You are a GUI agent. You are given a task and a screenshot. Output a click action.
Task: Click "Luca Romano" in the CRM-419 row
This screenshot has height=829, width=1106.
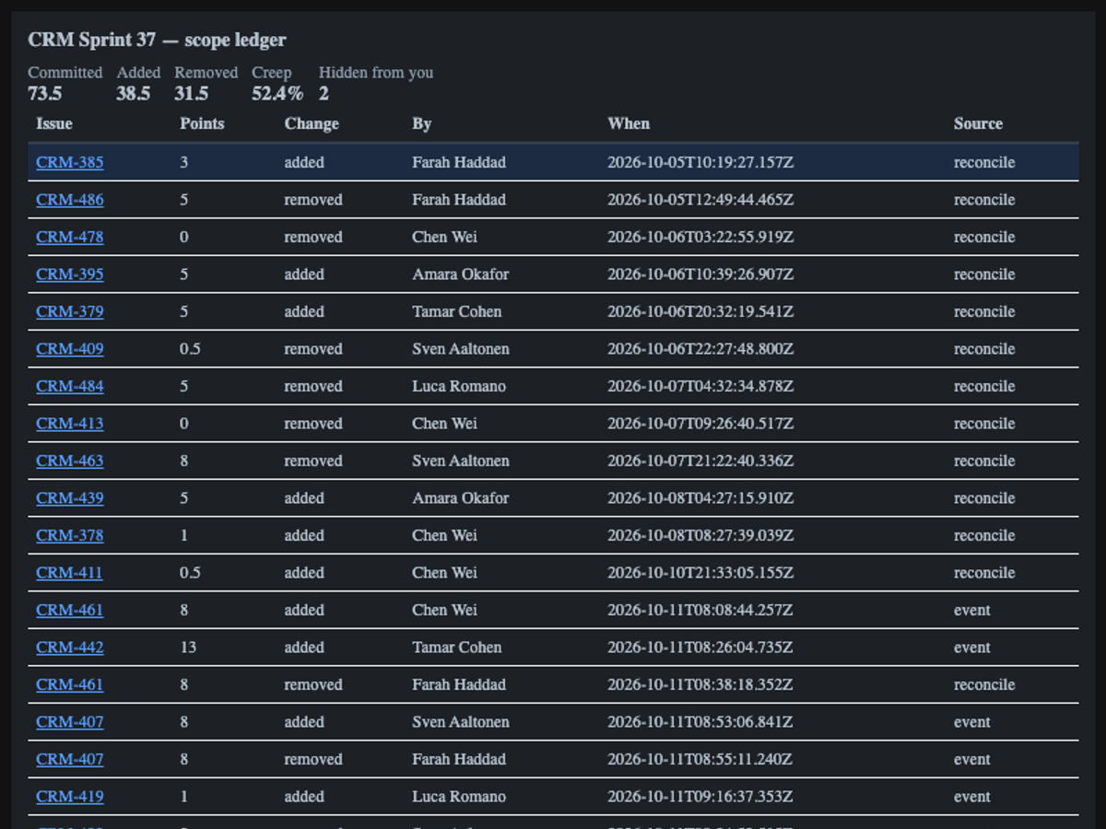[x=459, y=797]
